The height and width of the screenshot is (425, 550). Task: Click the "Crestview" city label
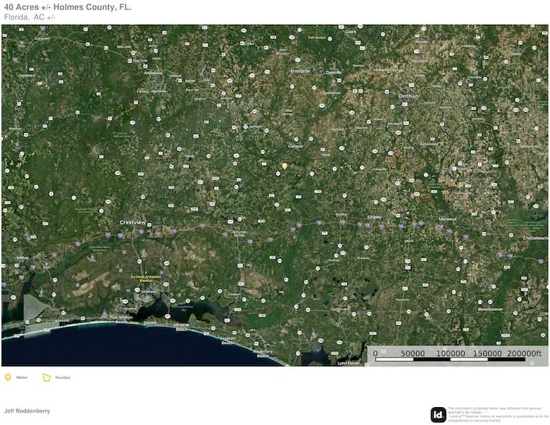pos(132,222)
